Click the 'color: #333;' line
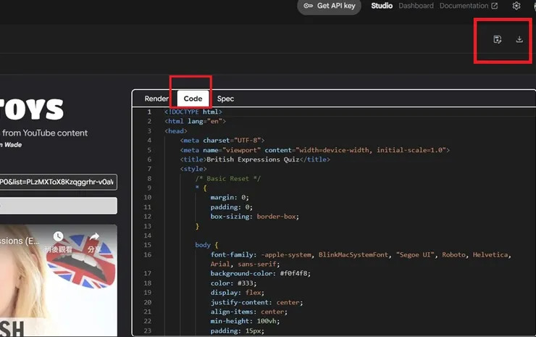Screen dimensions: 536x337 point(233,283)
